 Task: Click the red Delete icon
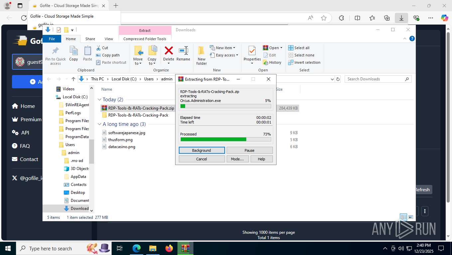(x=169, y=51)
